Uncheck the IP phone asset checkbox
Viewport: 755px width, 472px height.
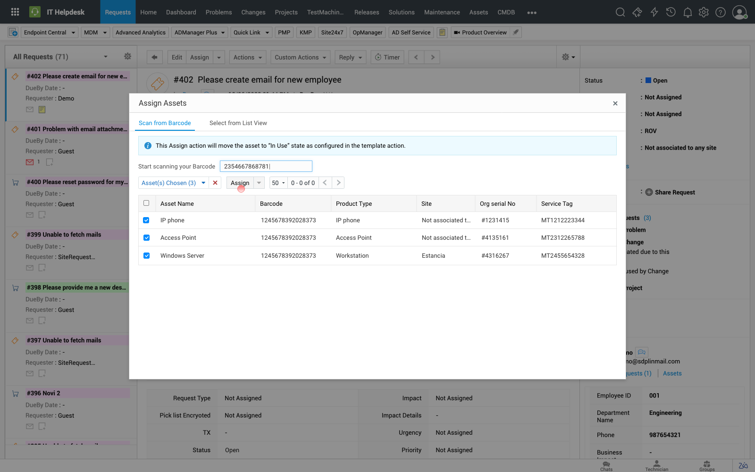point(146,220)
